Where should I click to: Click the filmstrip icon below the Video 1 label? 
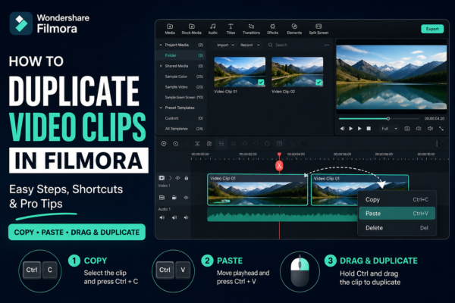point(162,198)
